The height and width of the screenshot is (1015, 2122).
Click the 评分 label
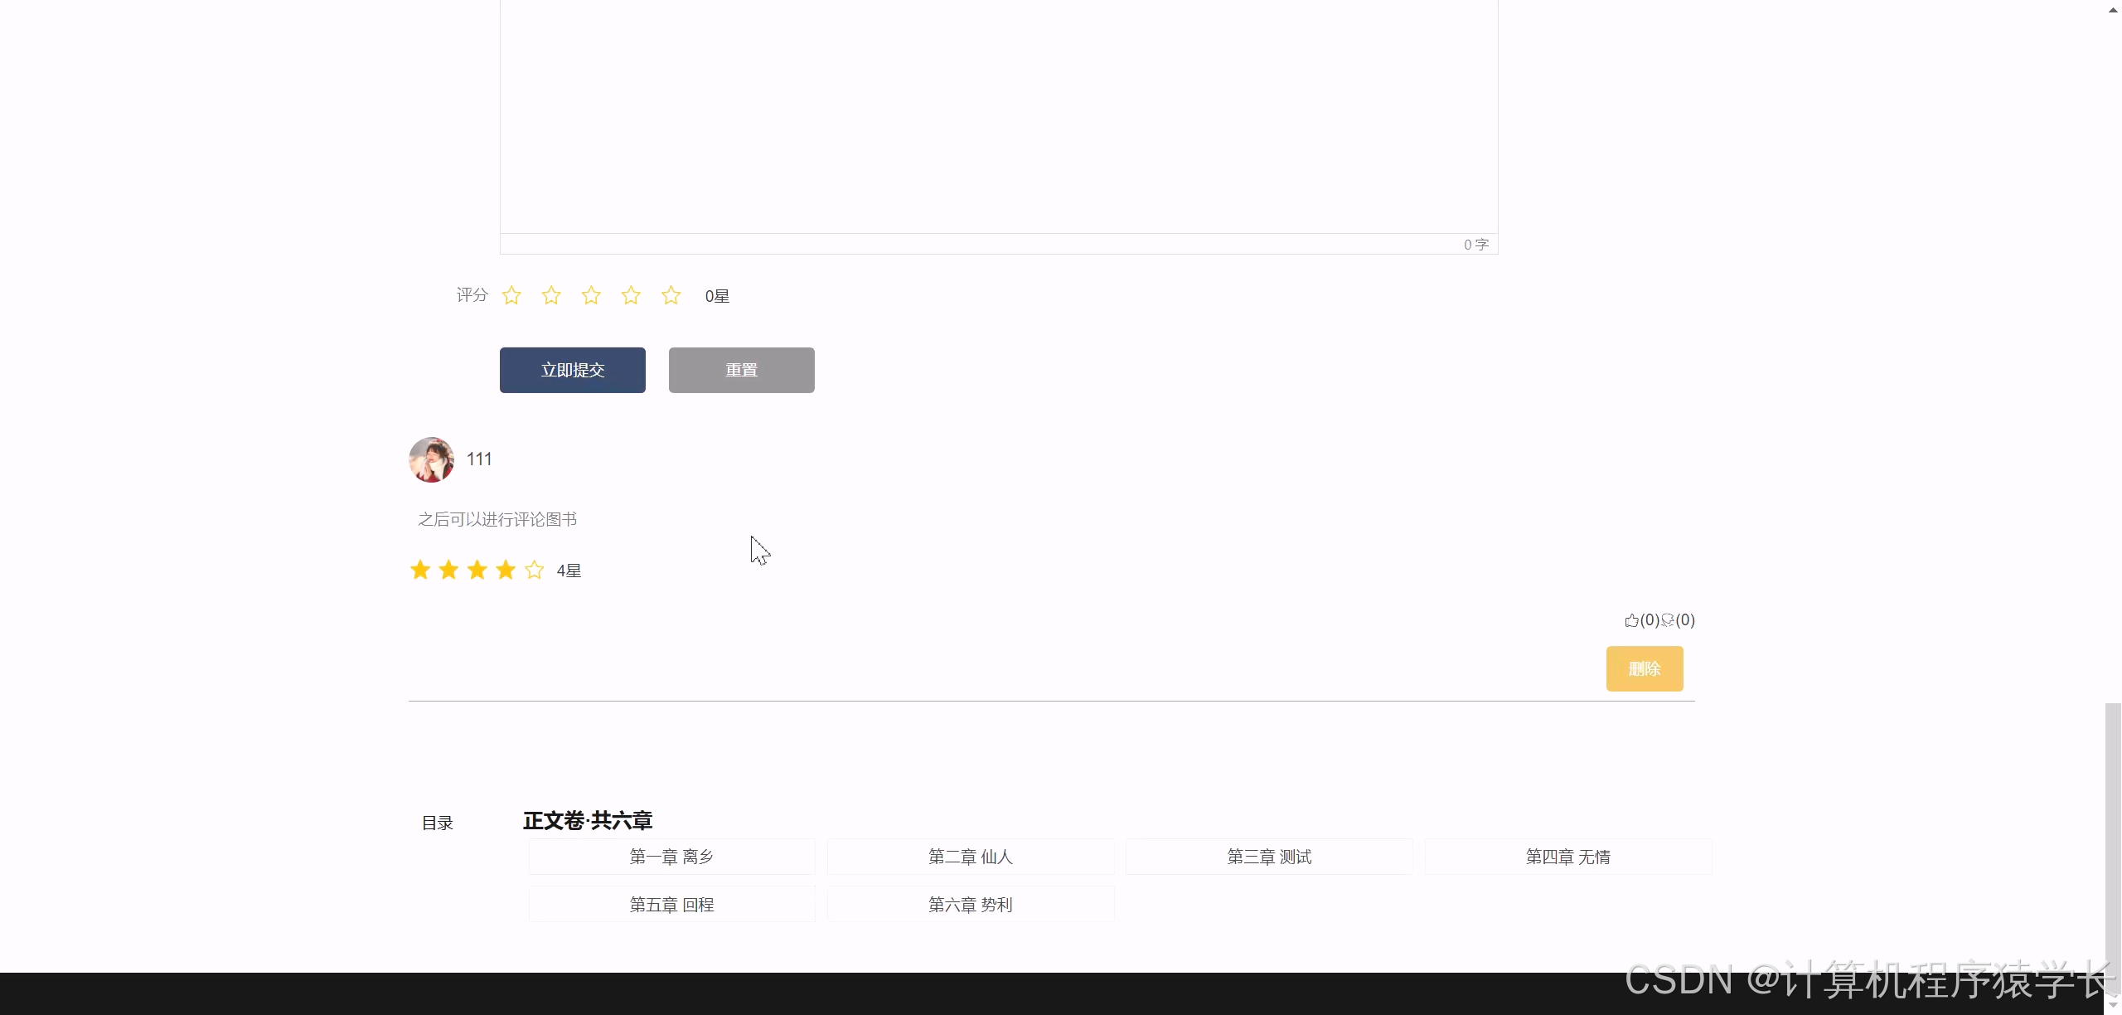click(472, 294)
